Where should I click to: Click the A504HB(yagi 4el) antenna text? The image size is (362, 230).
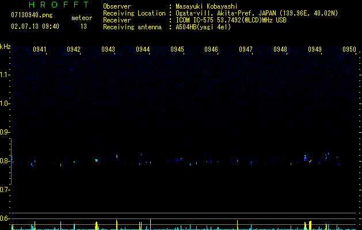coord(203,27)
